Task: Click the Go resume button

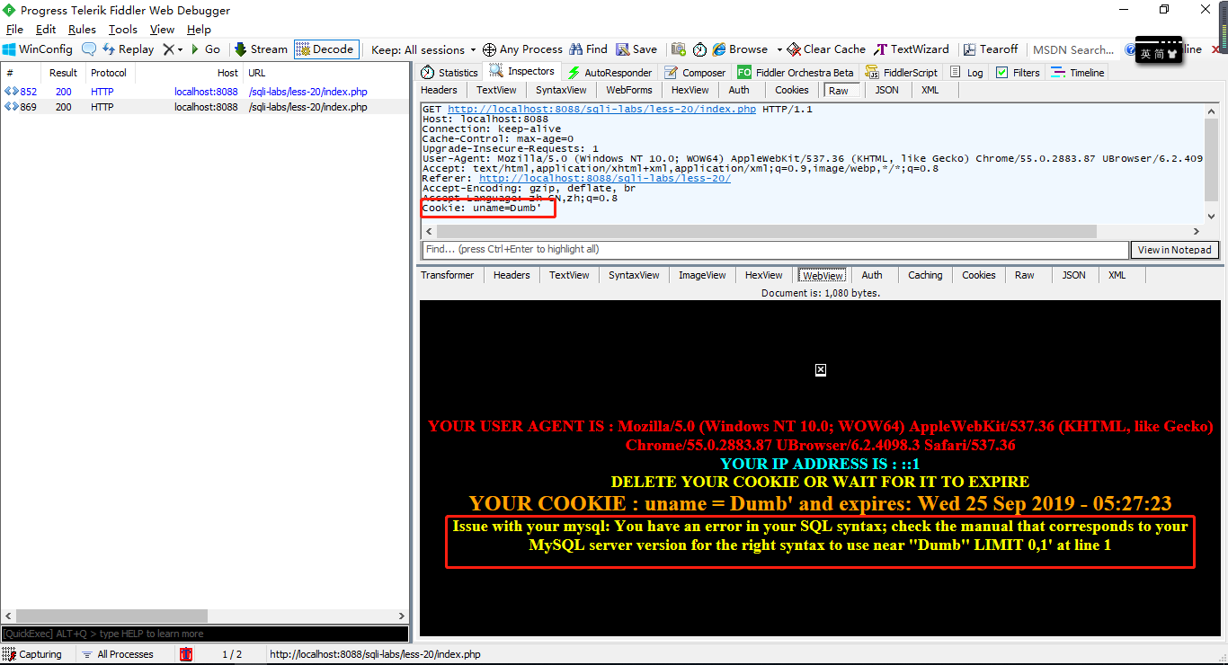Action: click(x=205, y=49)
